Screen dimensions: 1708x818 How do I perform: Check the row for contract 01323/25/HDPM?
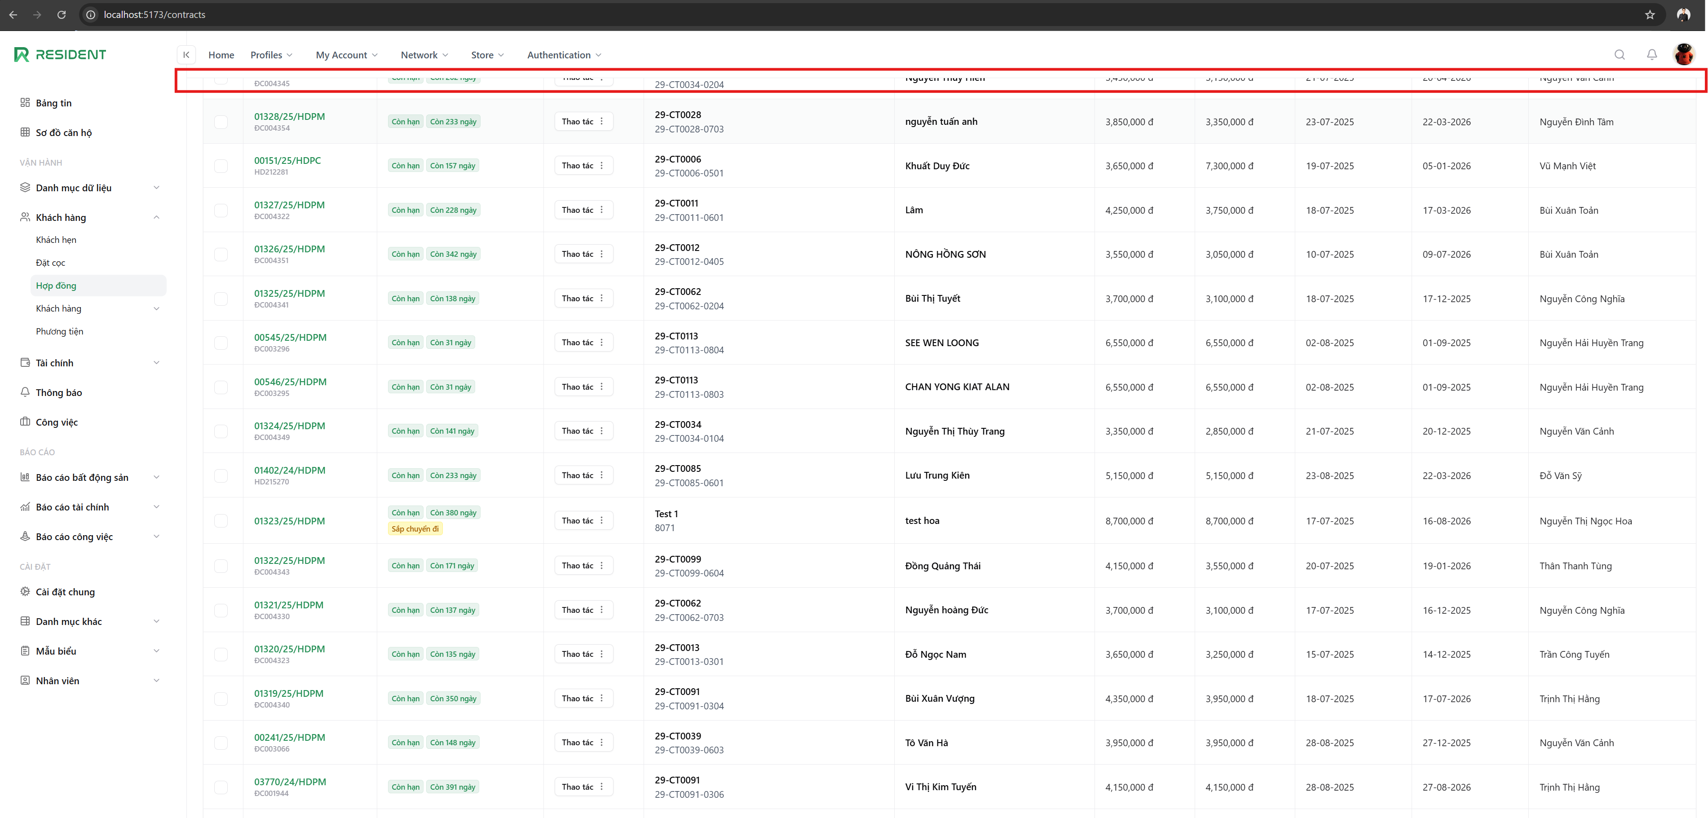click(221, 521)
